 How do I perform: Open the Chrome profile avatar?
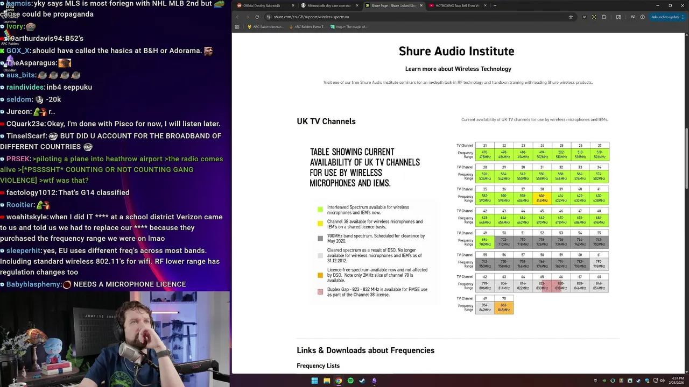(x=642, y=17)
